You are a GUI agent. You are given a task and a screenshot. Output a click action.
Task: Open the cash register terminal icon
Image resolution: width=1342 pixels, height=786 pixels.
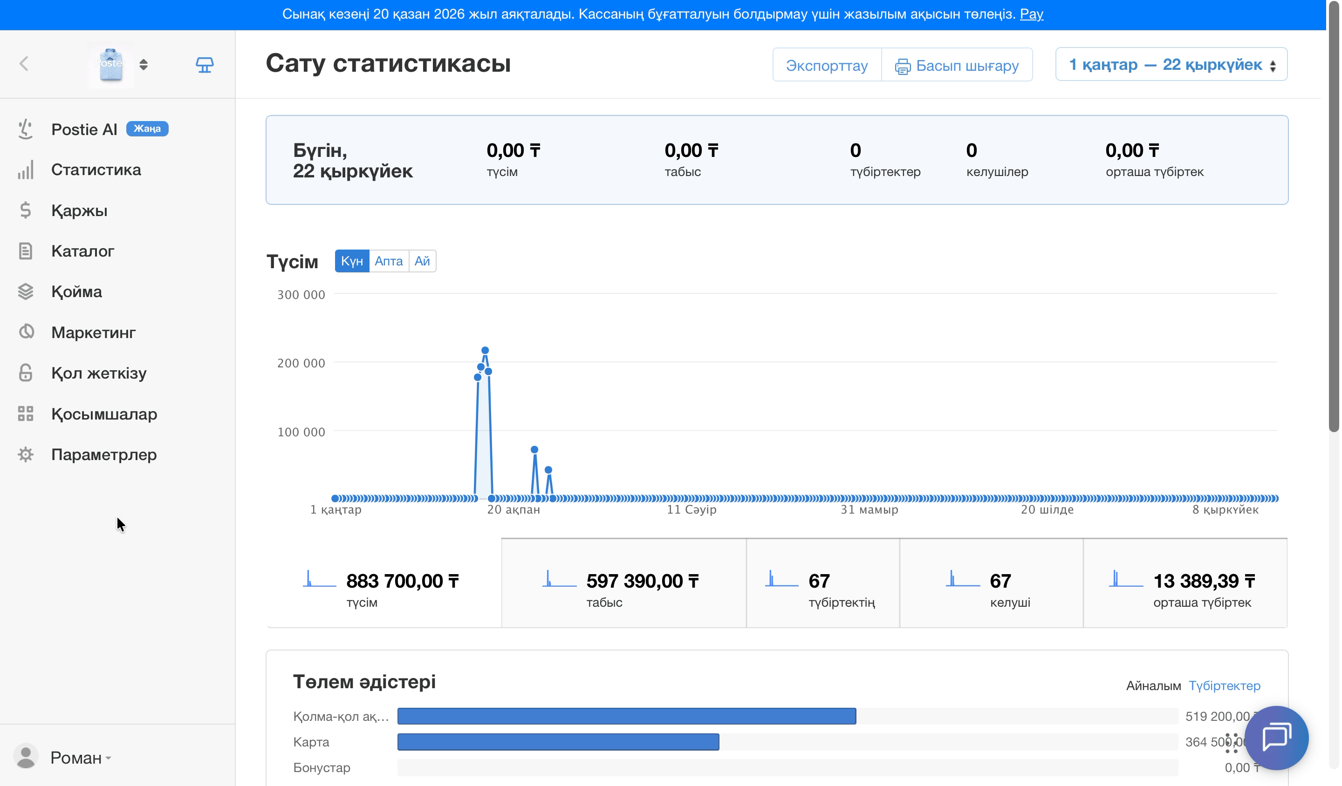(205, 64)
